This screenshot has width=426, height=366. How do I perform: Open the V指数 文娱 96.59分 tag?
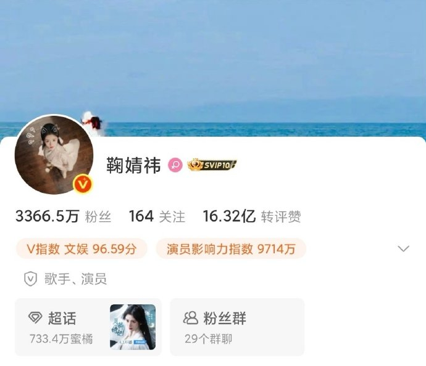pos(81,248)
